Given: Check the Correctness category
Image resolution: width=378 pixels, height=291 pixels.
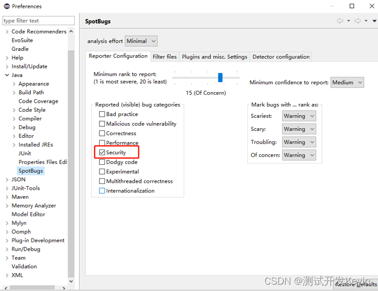Looking at the screenshot, I should click(x=102, y=134).
